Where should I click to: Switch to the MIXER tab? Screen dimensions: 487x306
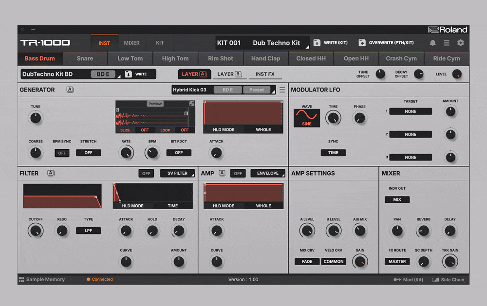131,43
